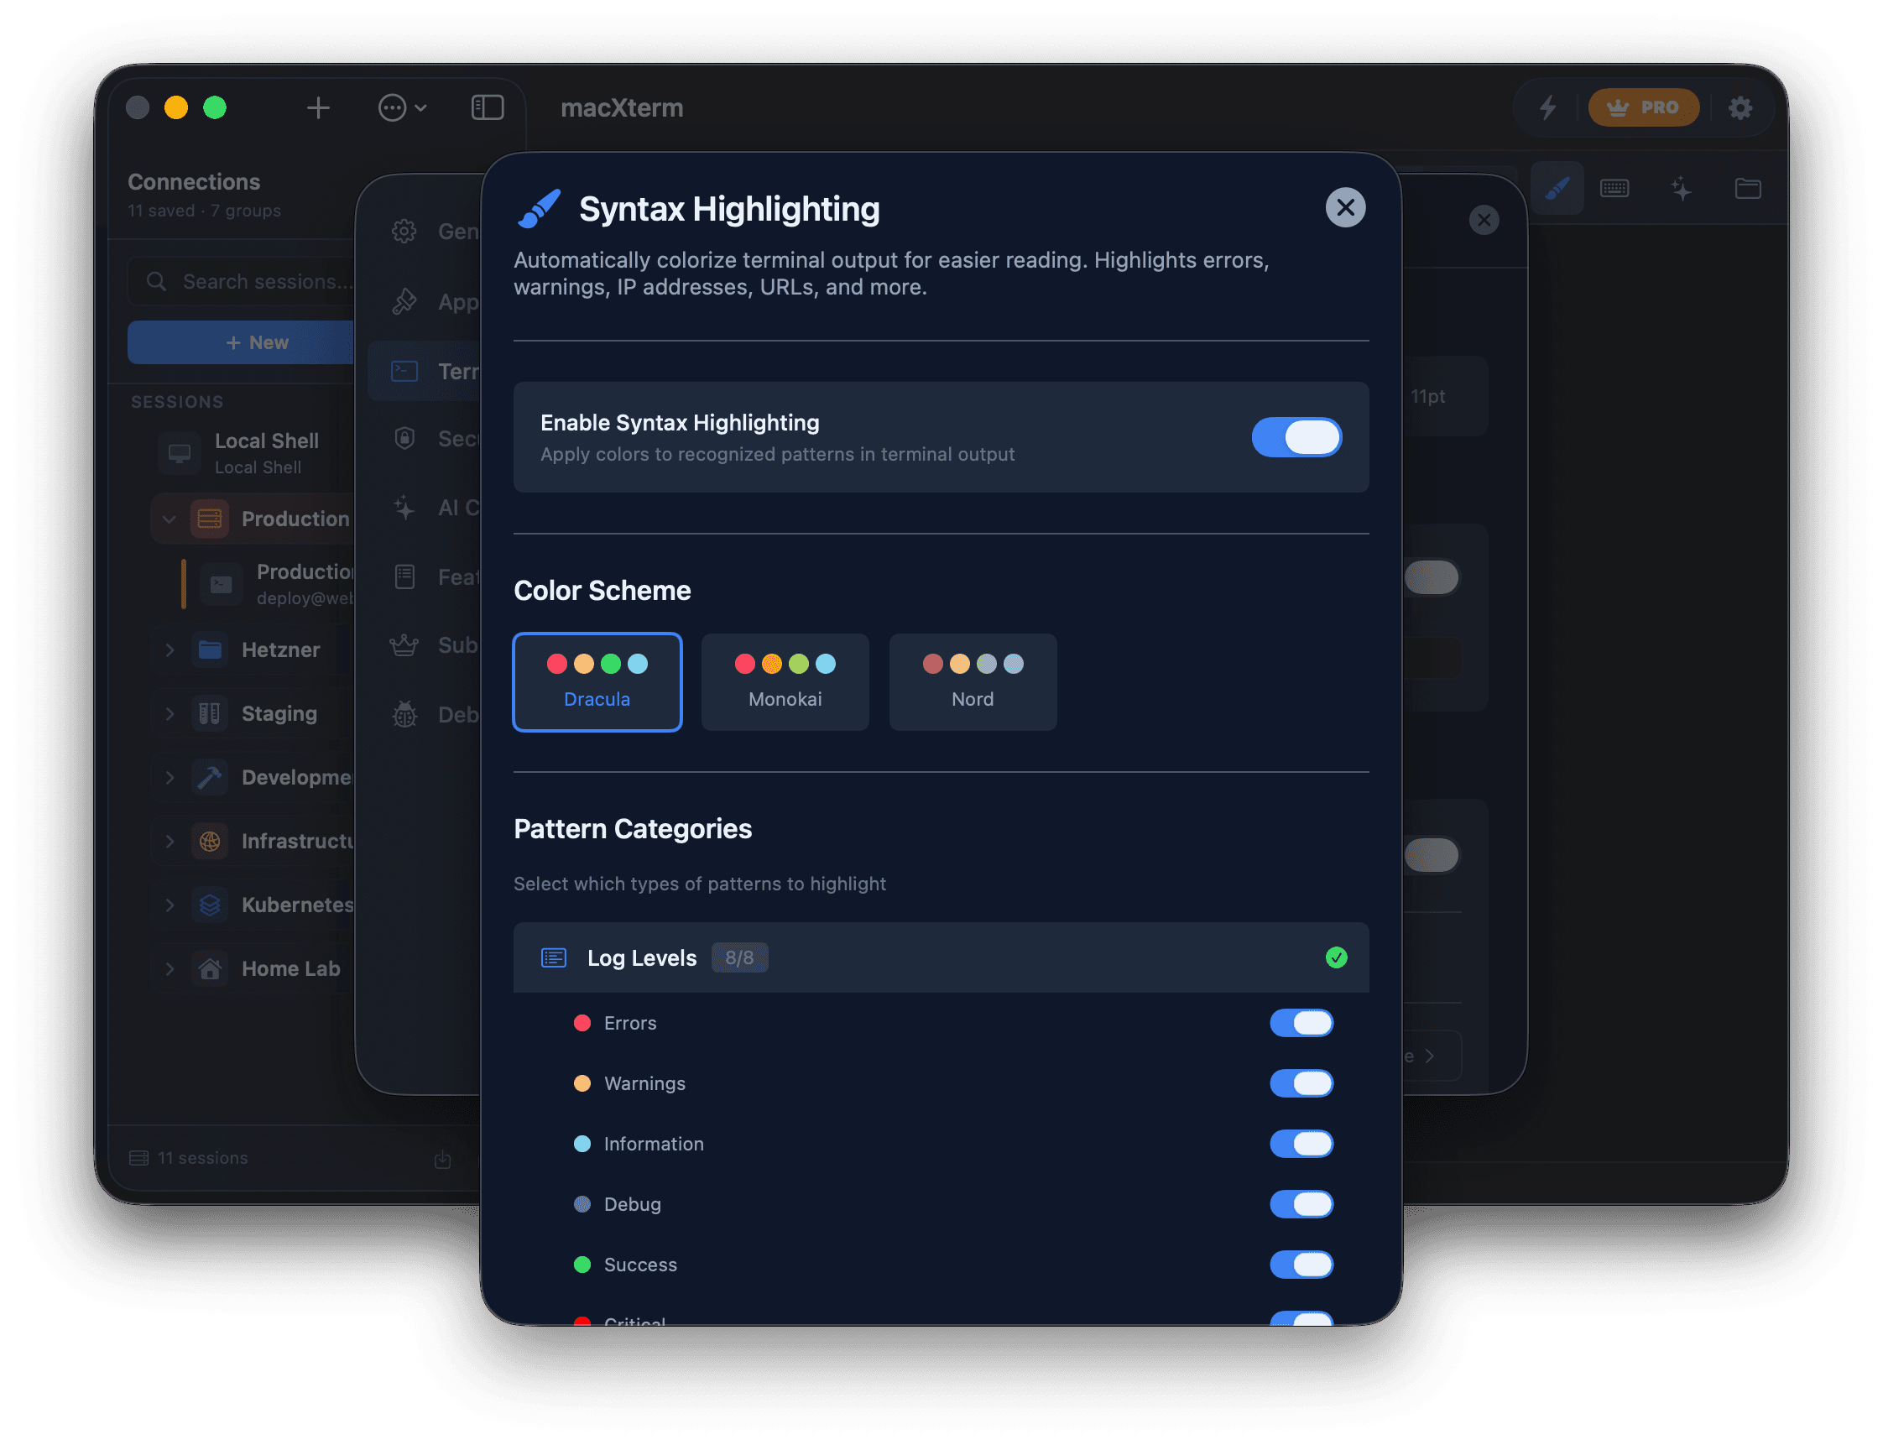
Task: Toggle the Debug log level off
Action: coord(1301,1204)
